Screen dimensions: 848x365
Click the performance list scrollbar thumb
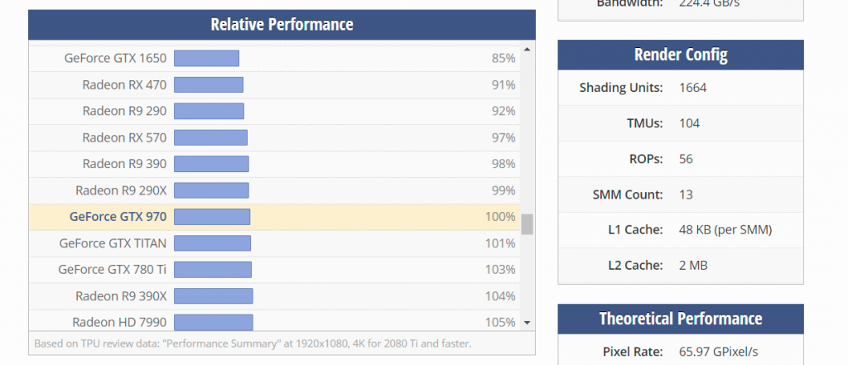point(527,224)
